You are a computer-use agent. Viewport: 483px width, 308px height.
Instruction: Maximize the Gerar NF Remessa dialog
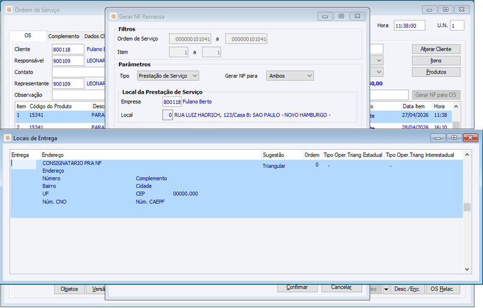pos(341,16)
